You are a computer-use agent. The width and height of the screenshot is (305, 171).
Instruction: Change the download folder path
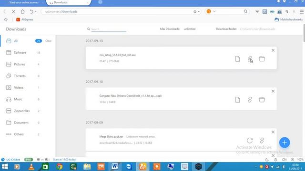pos(257,29)
